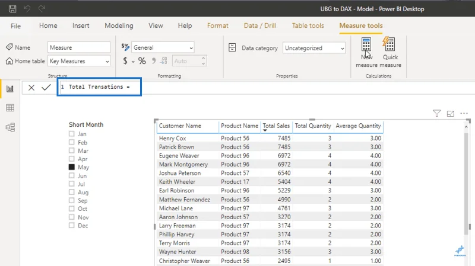Switch to Data view table icon

tap(10, 108)
